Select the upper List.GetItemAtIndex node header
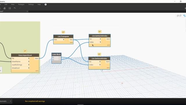 tap(100, 36)
